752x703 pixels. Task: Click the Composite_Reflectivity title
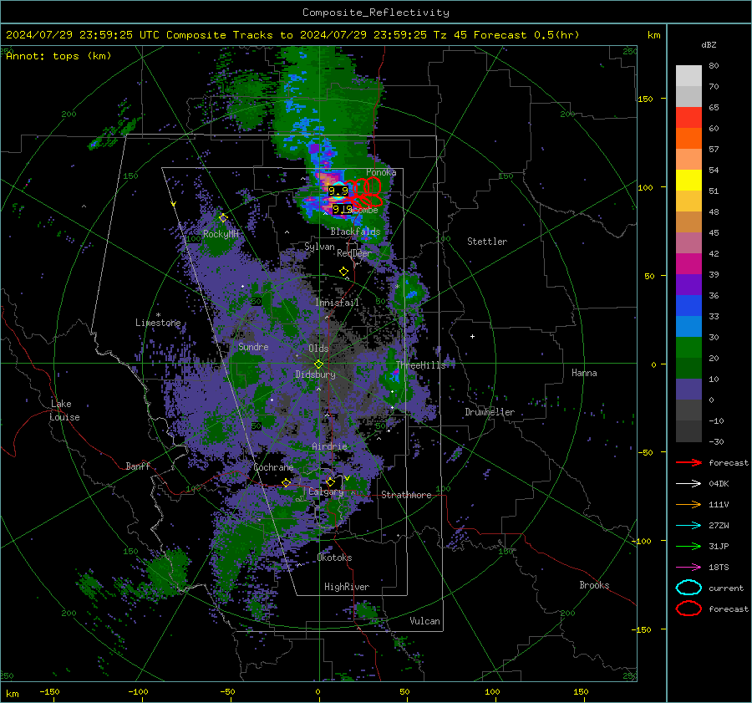point(376,13)
